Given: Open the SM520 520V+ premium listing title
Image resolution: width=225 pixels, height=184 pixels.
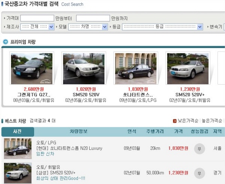Looking at the screenshot, I should click(190, 95).
